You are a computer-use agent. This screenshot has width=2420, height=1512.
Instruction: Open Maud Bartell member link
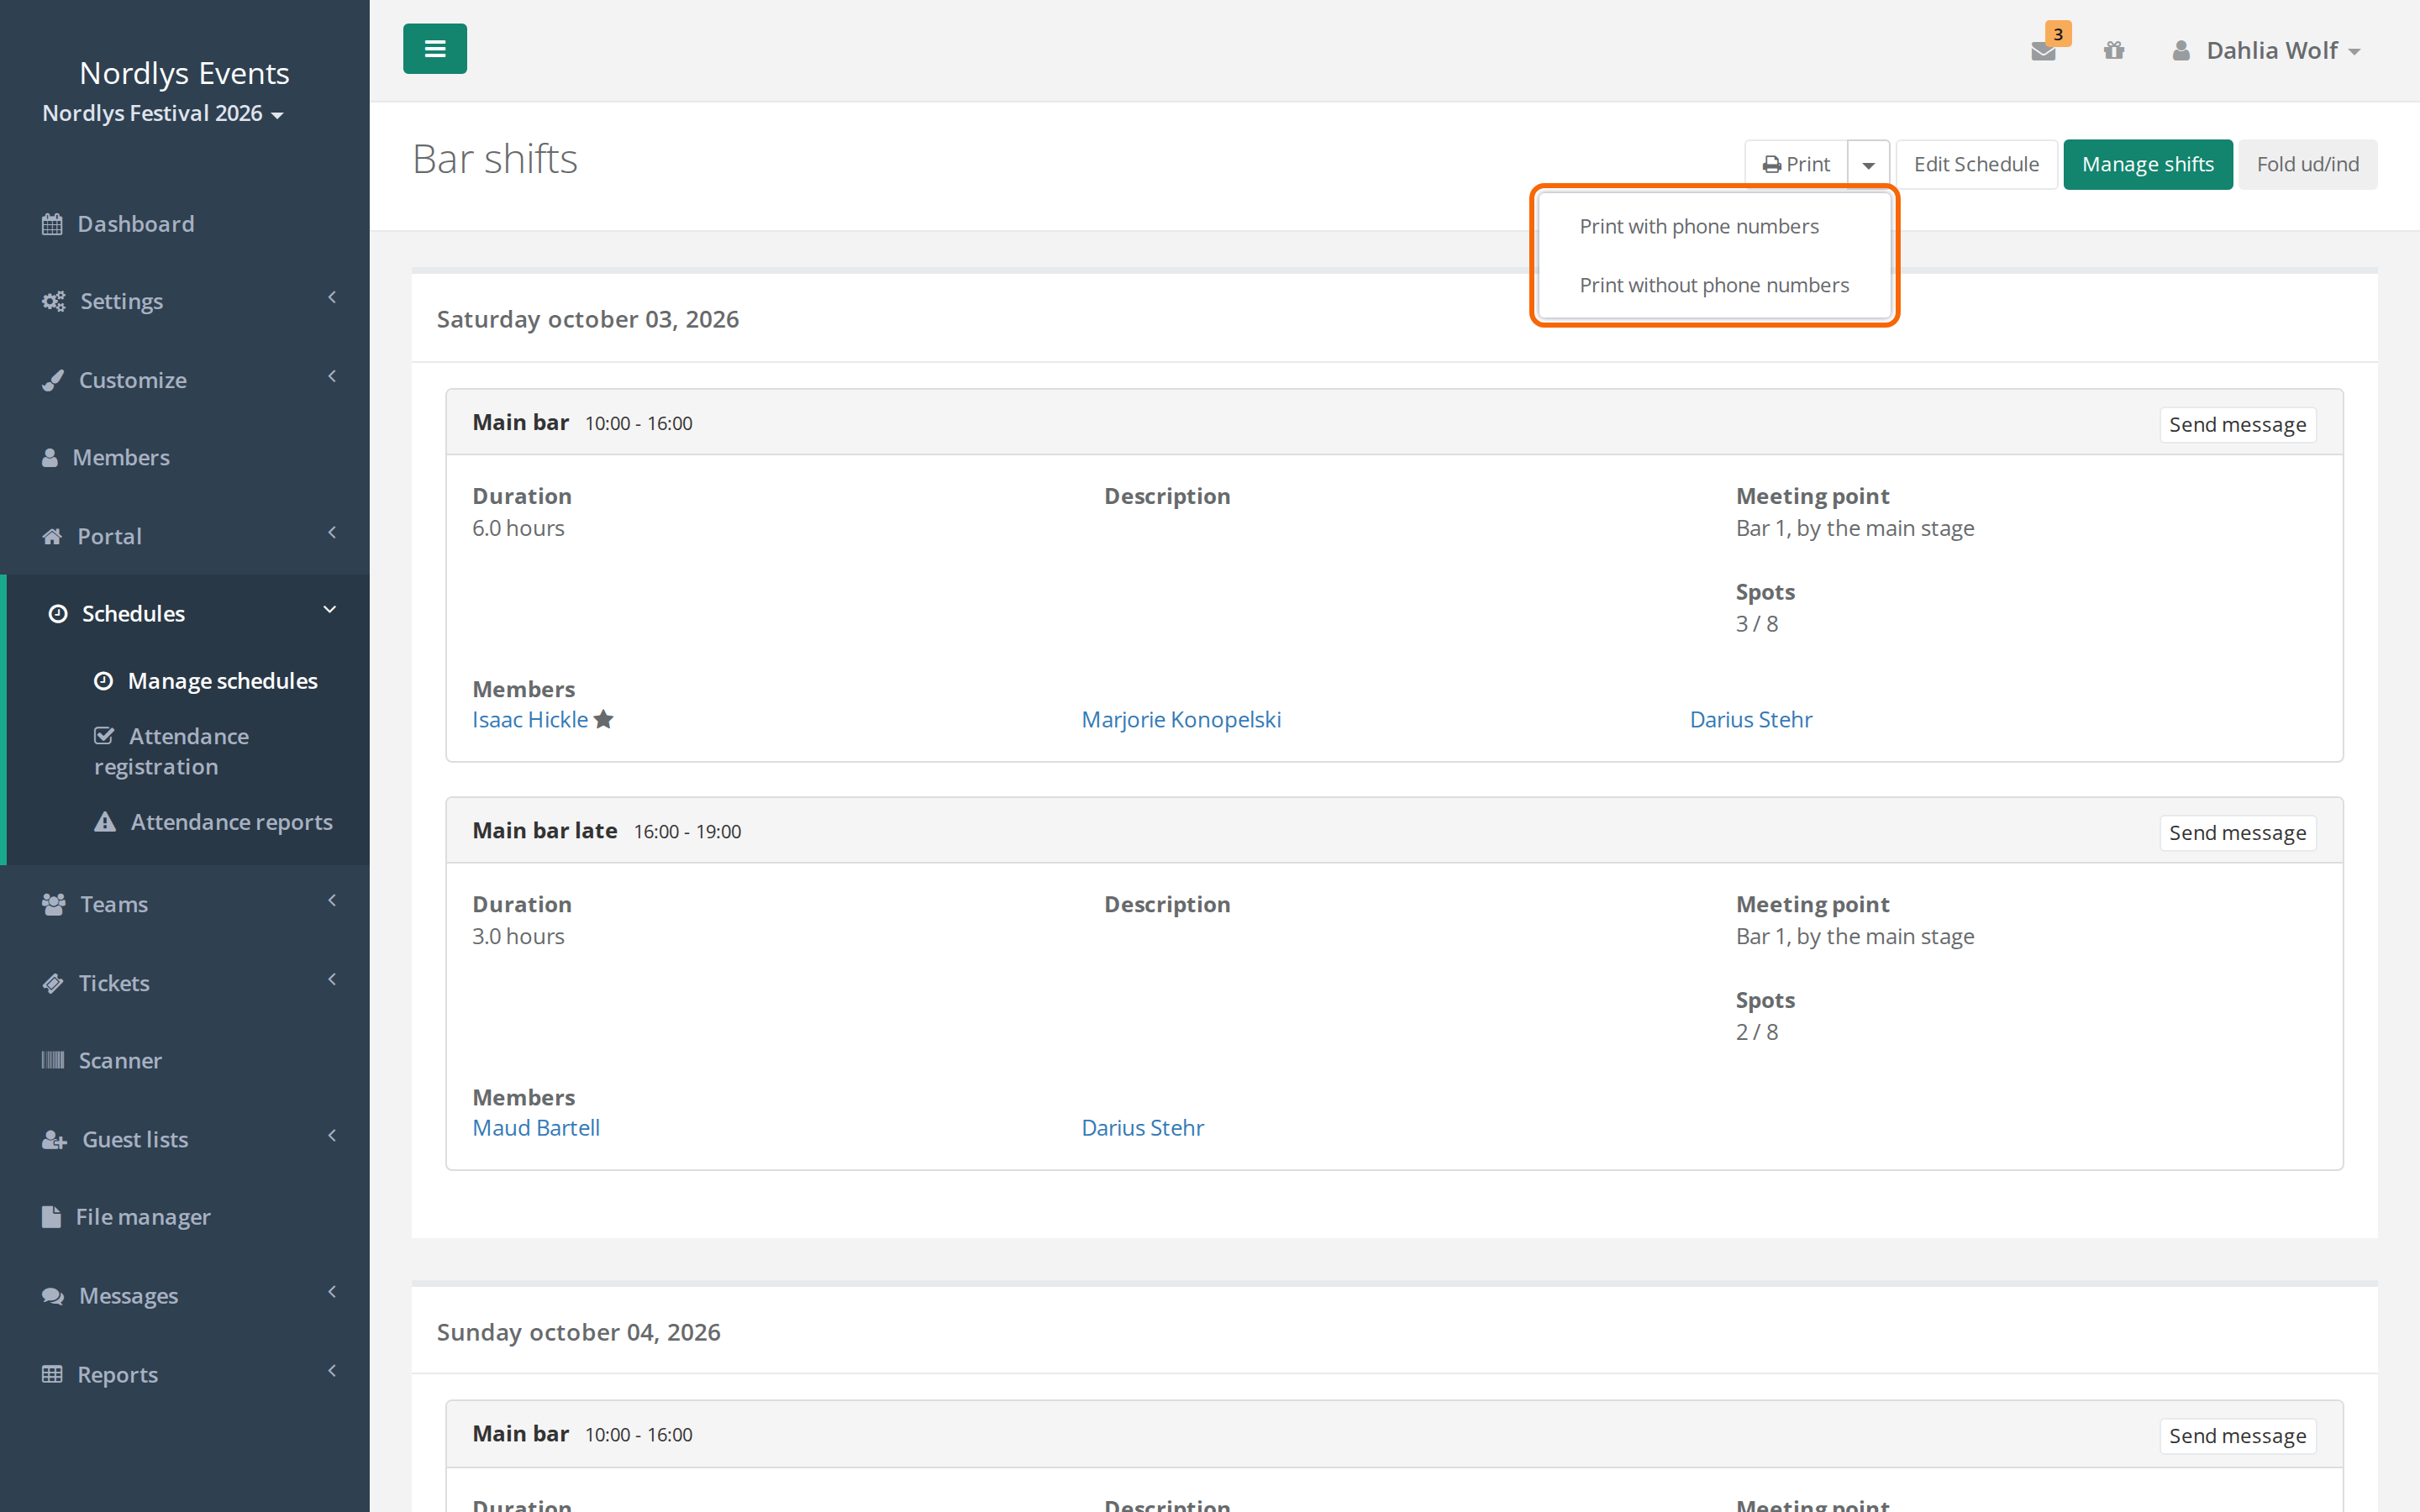(x=536, y=1127)
